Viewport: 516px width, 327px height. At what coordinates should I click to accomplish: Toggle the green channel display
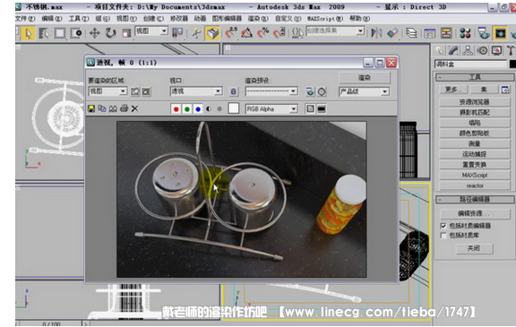187,109
